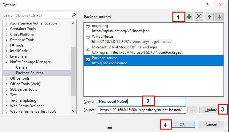
Task: Select the SQL Server Tools category
Action: pyautogui.click(x=23, y=89)
